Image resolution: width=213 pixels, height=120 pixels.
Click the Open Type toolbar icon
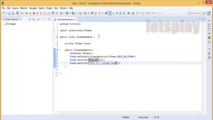[92, 13]
